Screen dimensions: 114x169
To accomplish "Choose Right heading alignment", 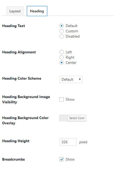I will click(x=62, y=57).
